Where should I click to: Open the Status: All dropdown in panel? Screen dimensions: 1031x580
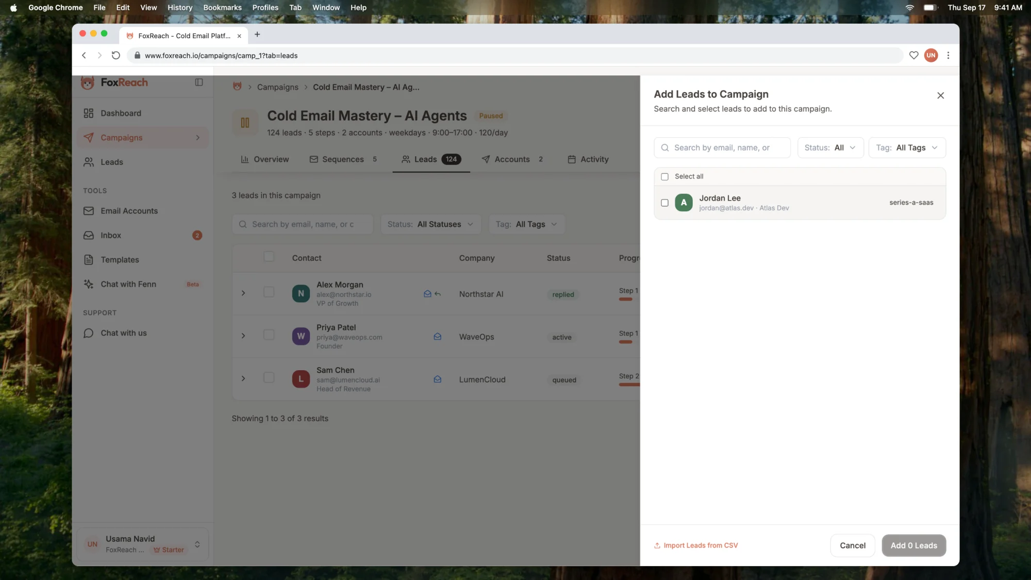pos(830,148)
